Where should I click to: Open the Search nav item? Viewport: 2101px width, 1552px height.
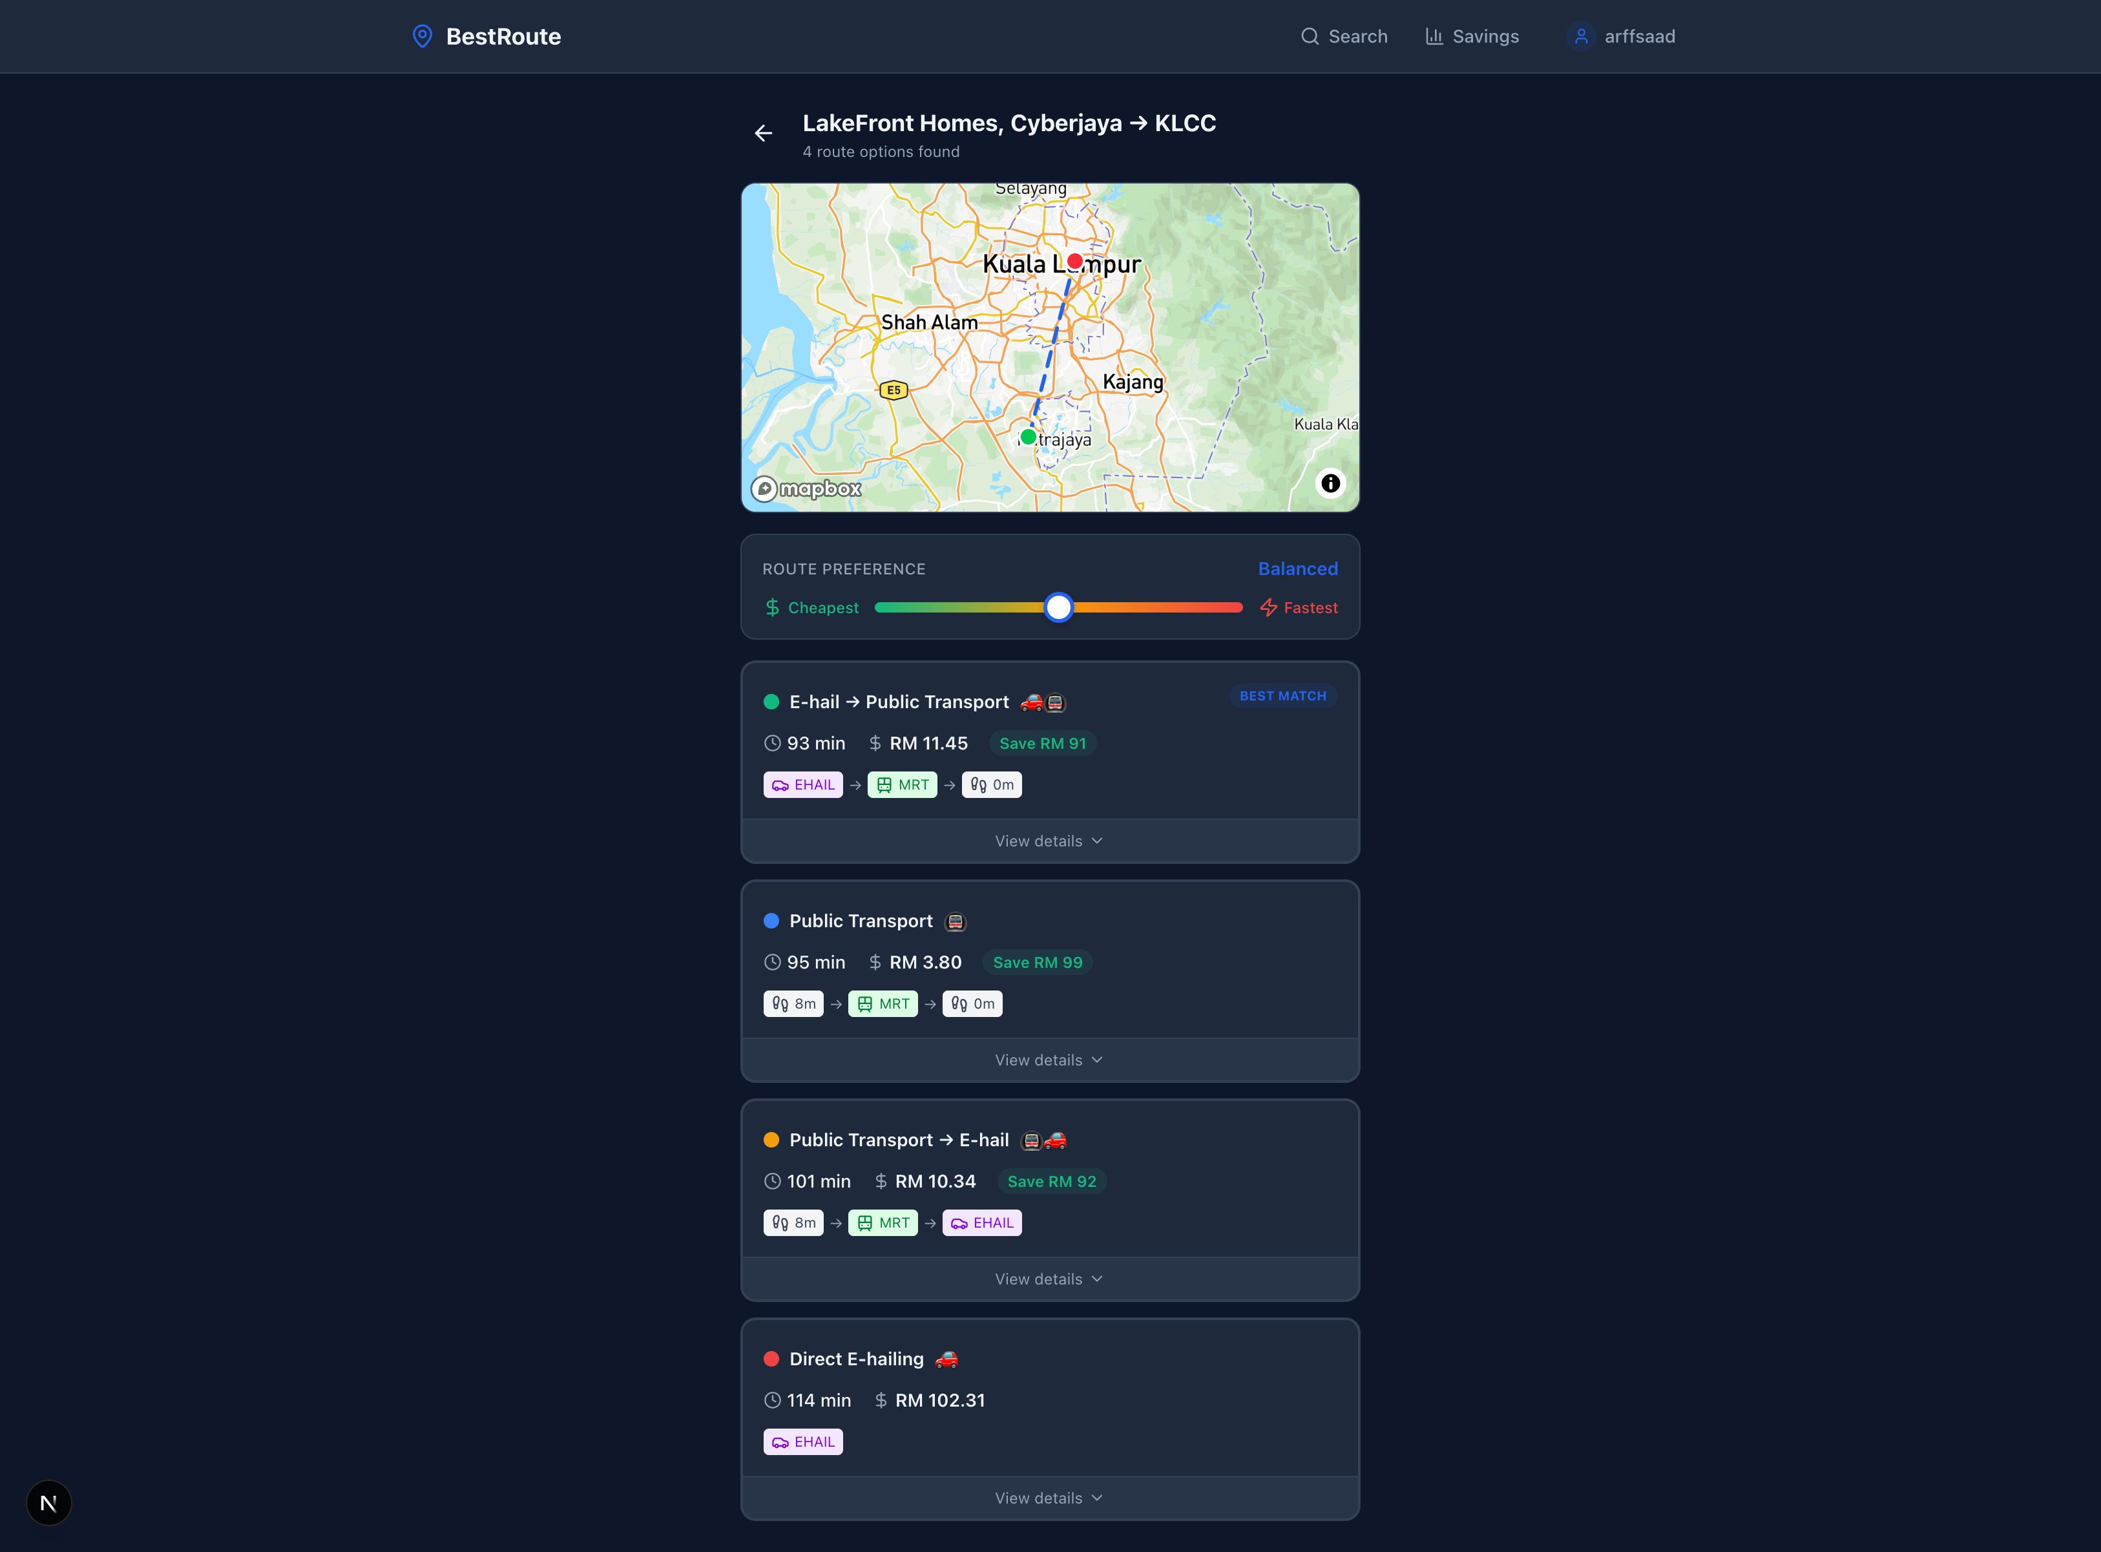(1344, 37)
